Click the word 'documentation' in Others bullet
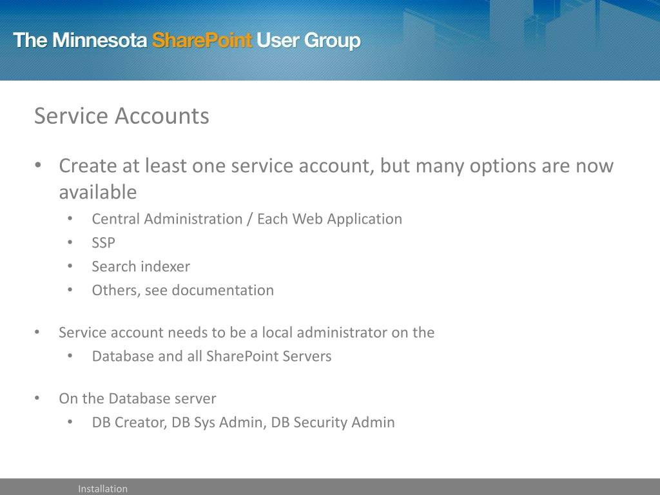Screen dimensions: 660x495 (222, 291)
